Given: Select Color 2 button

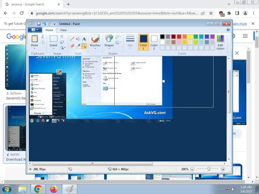Looking at the screenshot, I should point(154,42).
